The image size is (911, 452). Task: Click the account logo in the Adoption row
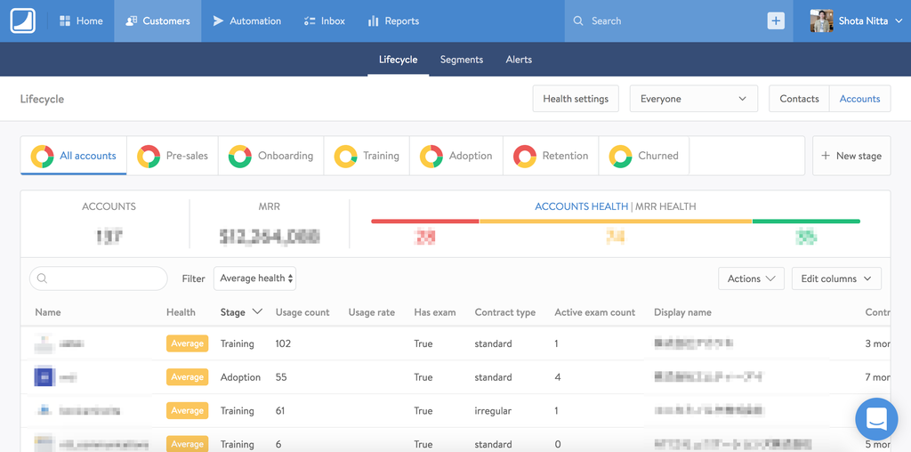[x=44, y=376]
